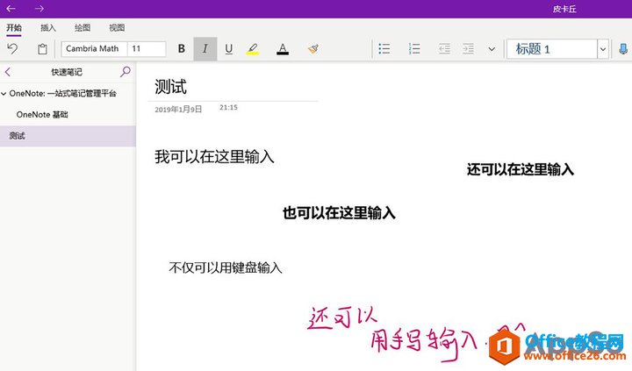This screenshot has width=632, height=371.
Task: Toggle bold formatting
Action: point(182,49)
